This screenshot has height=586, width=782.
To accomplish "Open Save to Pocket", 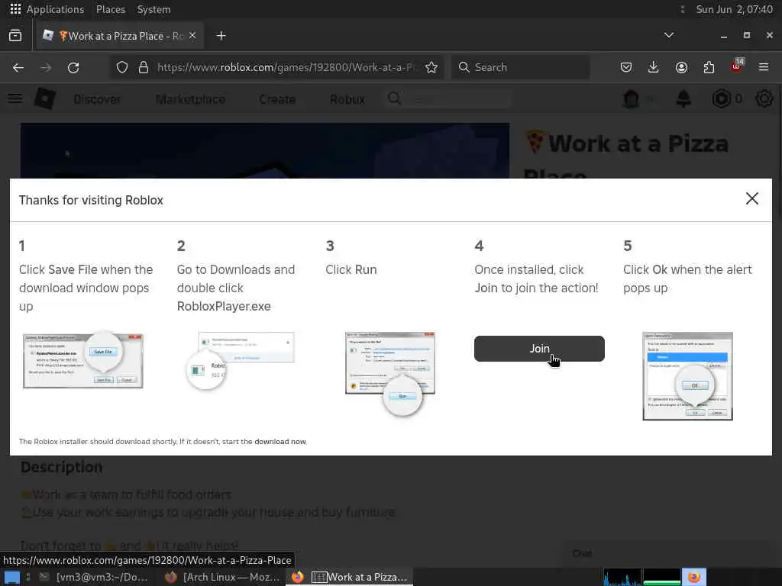I will 626,67.
